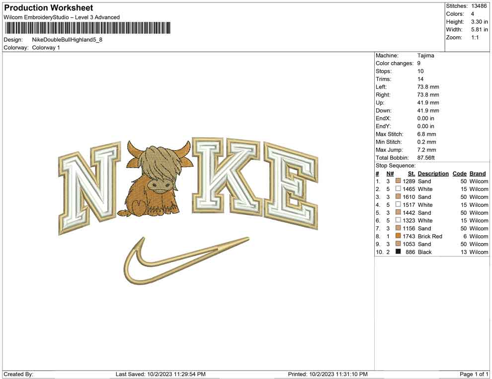Click the Max Stitch value '6.8 mm'
Screen dimensions: 492x379
[426, 134]
